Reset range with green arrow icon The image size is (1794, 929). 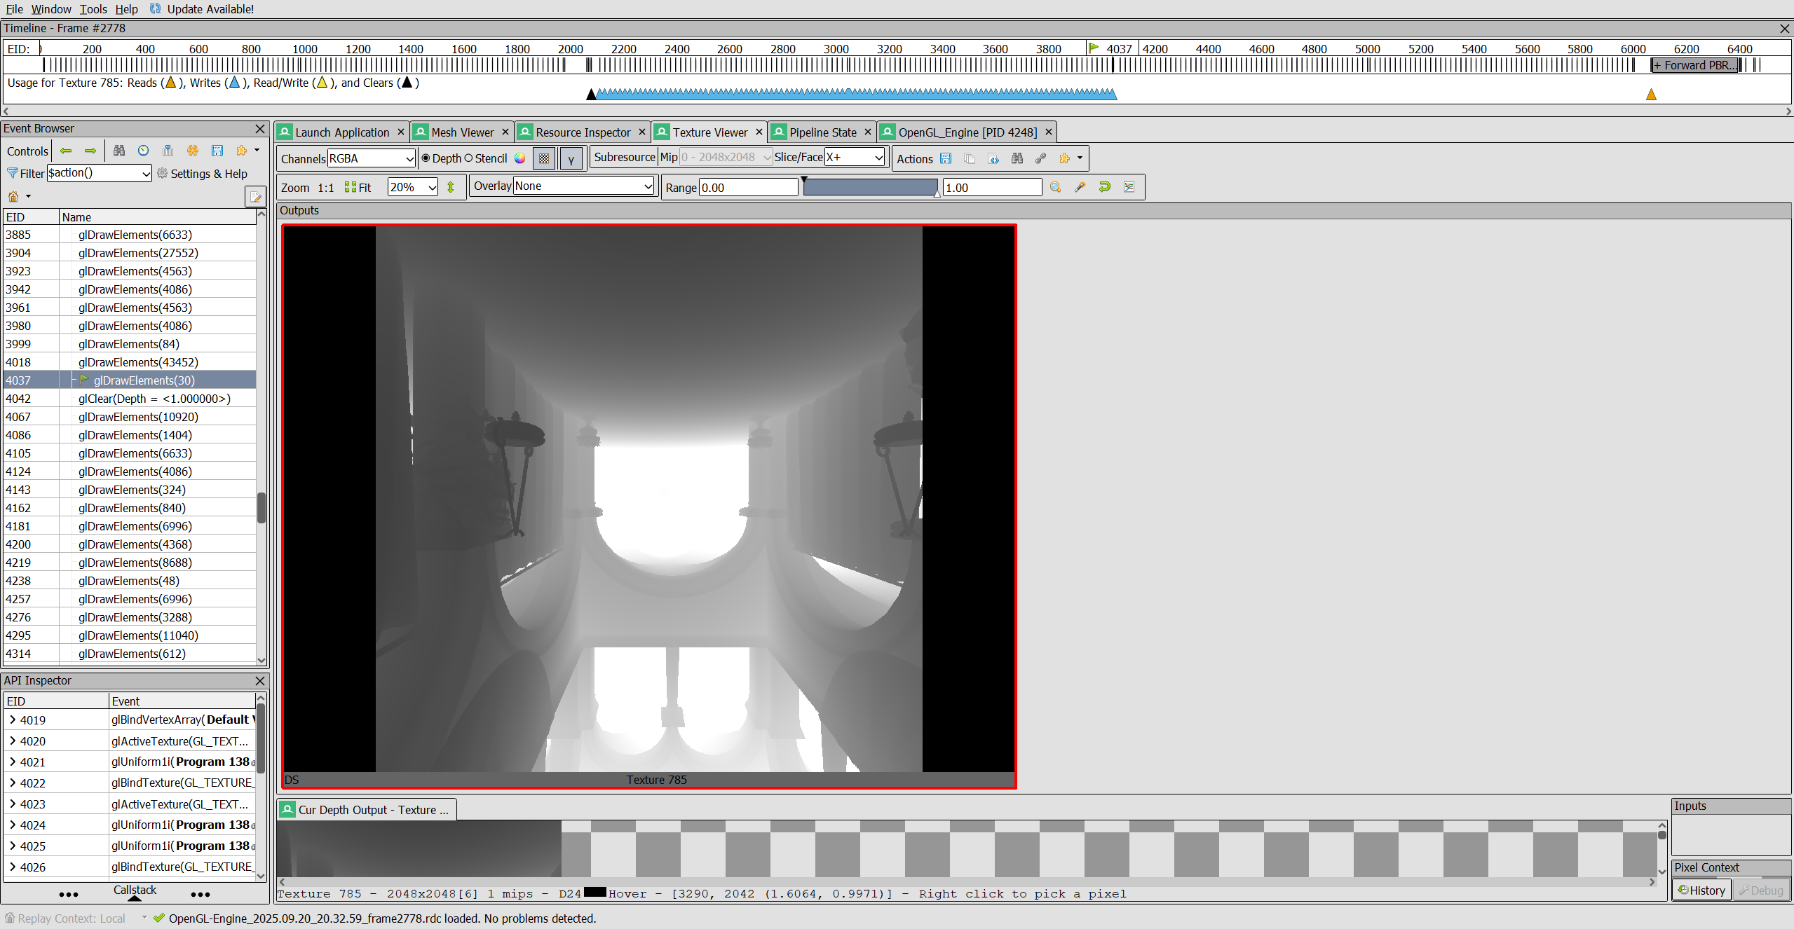(1104, 187)
